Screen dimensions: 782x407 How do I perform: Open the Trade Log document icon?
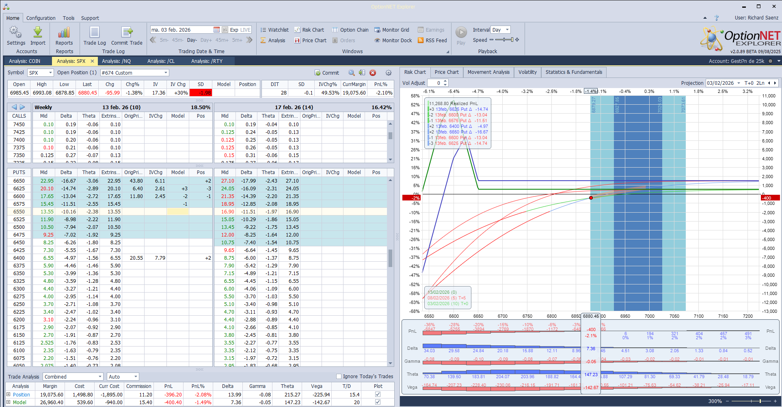coord(95,36)
